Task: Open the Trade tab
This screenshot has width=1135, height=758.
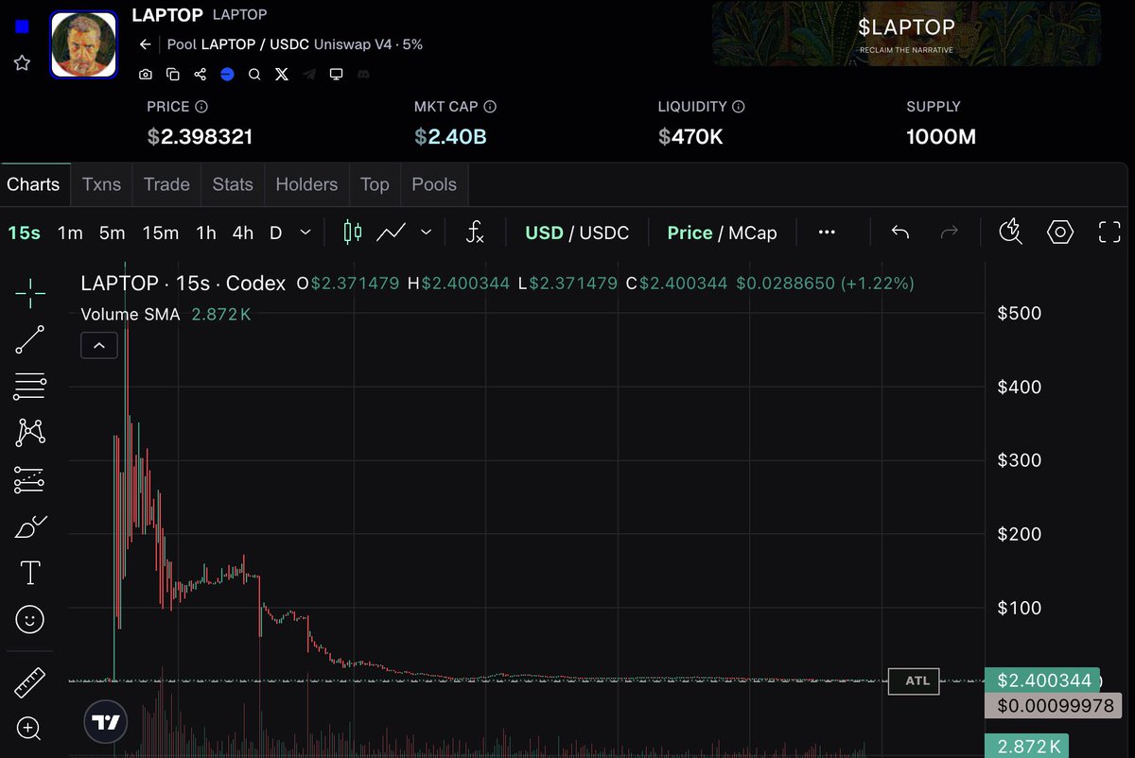Action: pos(166,184)
